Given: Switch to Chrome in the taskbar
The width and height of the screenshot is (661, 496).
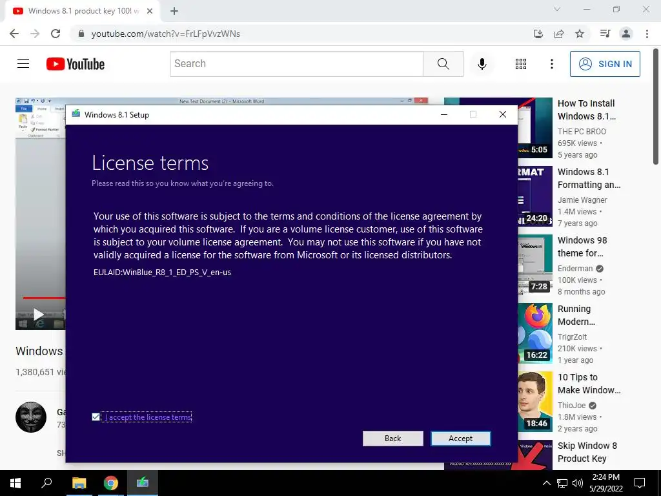Looking at the screenshot, I should point(111,483).
